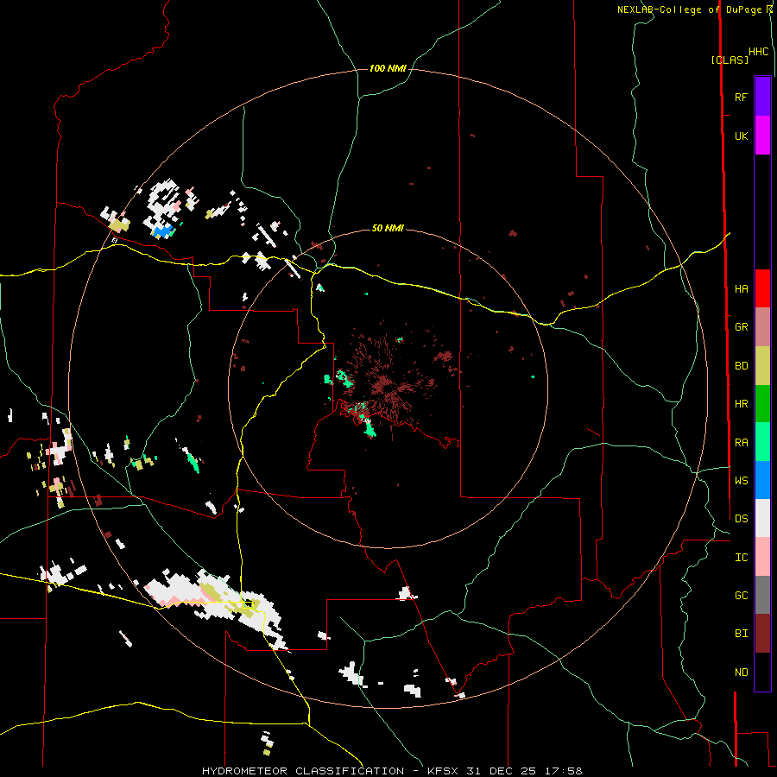Click the Hydrometeor Classification KFSX timestamp caption
The width and height of the screenshot is (777, 777).
pos(392,771)
